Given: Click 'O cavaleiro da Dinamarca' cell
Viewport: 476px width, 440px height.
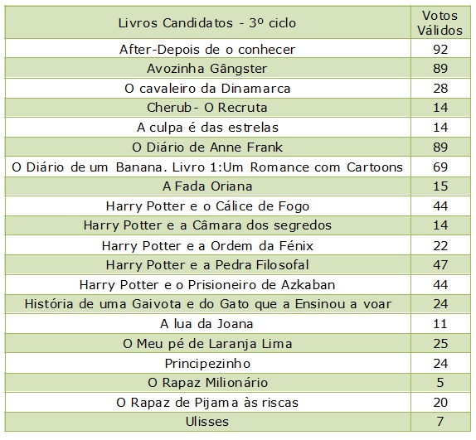Looking at the screenshot, I should [207, 88].
